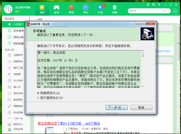This screenshot has height=134, width=181.
Task: Open 全部软件 category
Action: (x=16, y=55)
